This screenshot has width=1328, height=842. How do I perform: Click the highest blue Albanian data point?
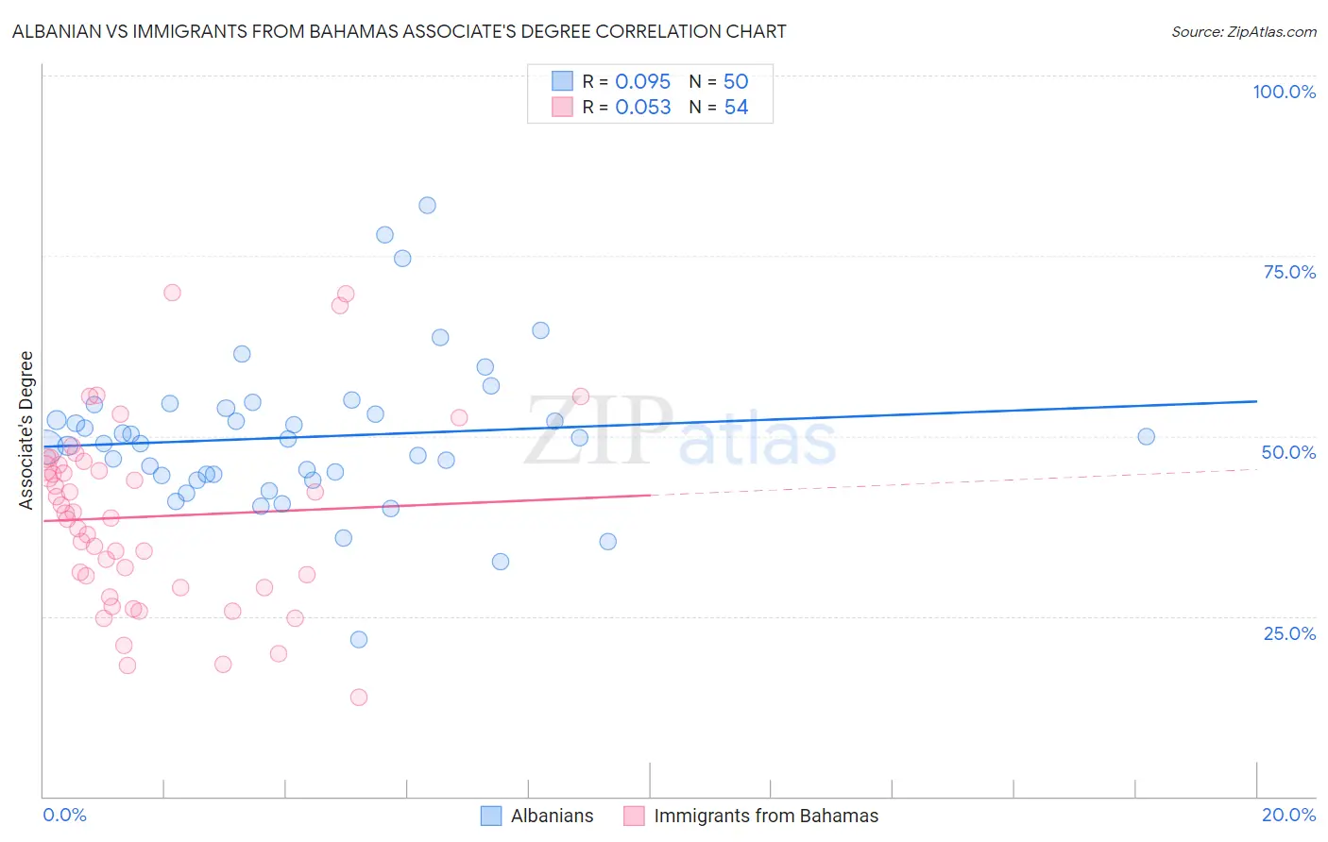pos(427,205)
